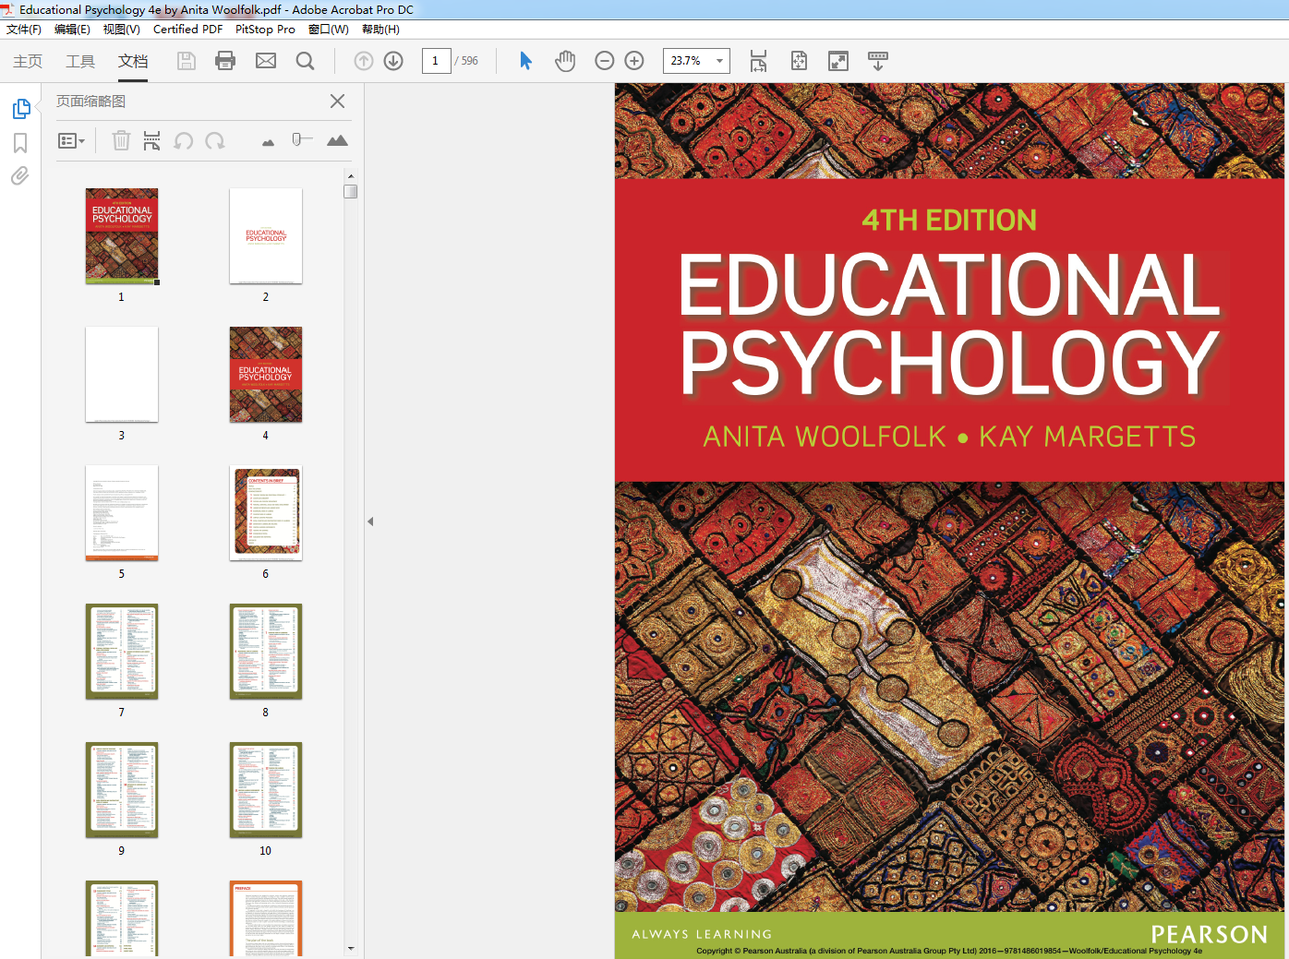The image size is (1289, 959).
Task: Zoom in with plus icon
Action: 634,61
